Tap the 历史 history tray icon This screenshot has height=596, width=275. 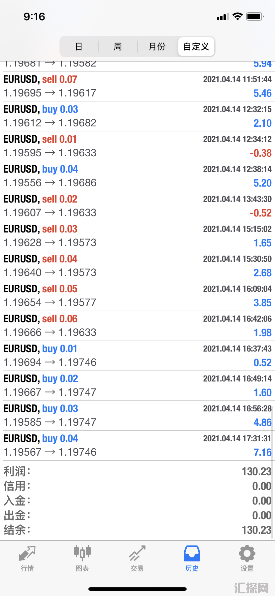click(x=192, y=554)
